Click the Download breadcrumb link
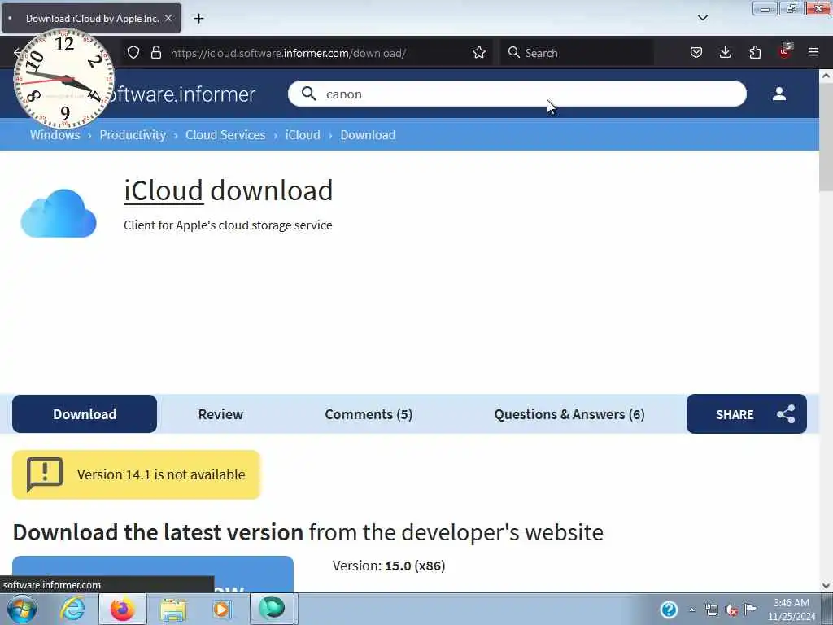 [368, 135]
